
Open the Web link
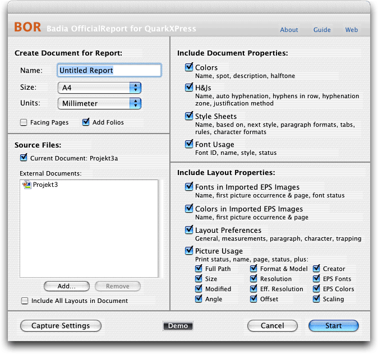(351, 30)
